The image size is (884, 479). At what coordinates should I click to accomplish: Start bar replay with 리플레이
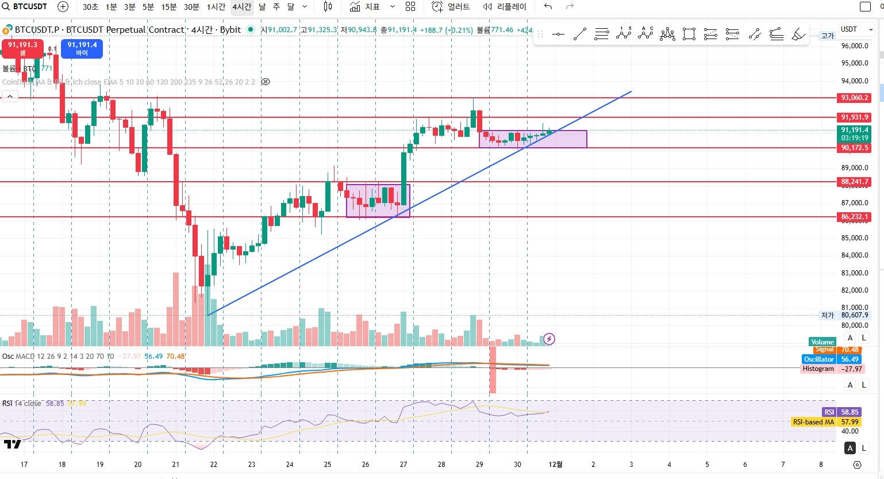(x=504, y=7)
